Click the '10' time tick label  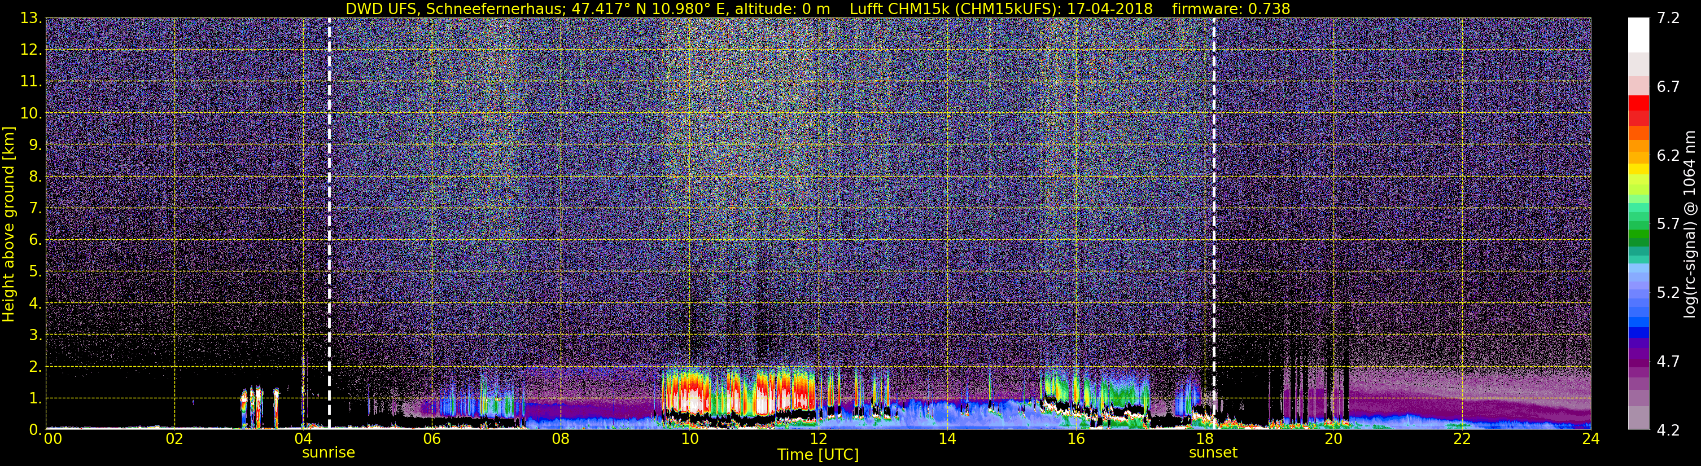click(x=689, y=439)
